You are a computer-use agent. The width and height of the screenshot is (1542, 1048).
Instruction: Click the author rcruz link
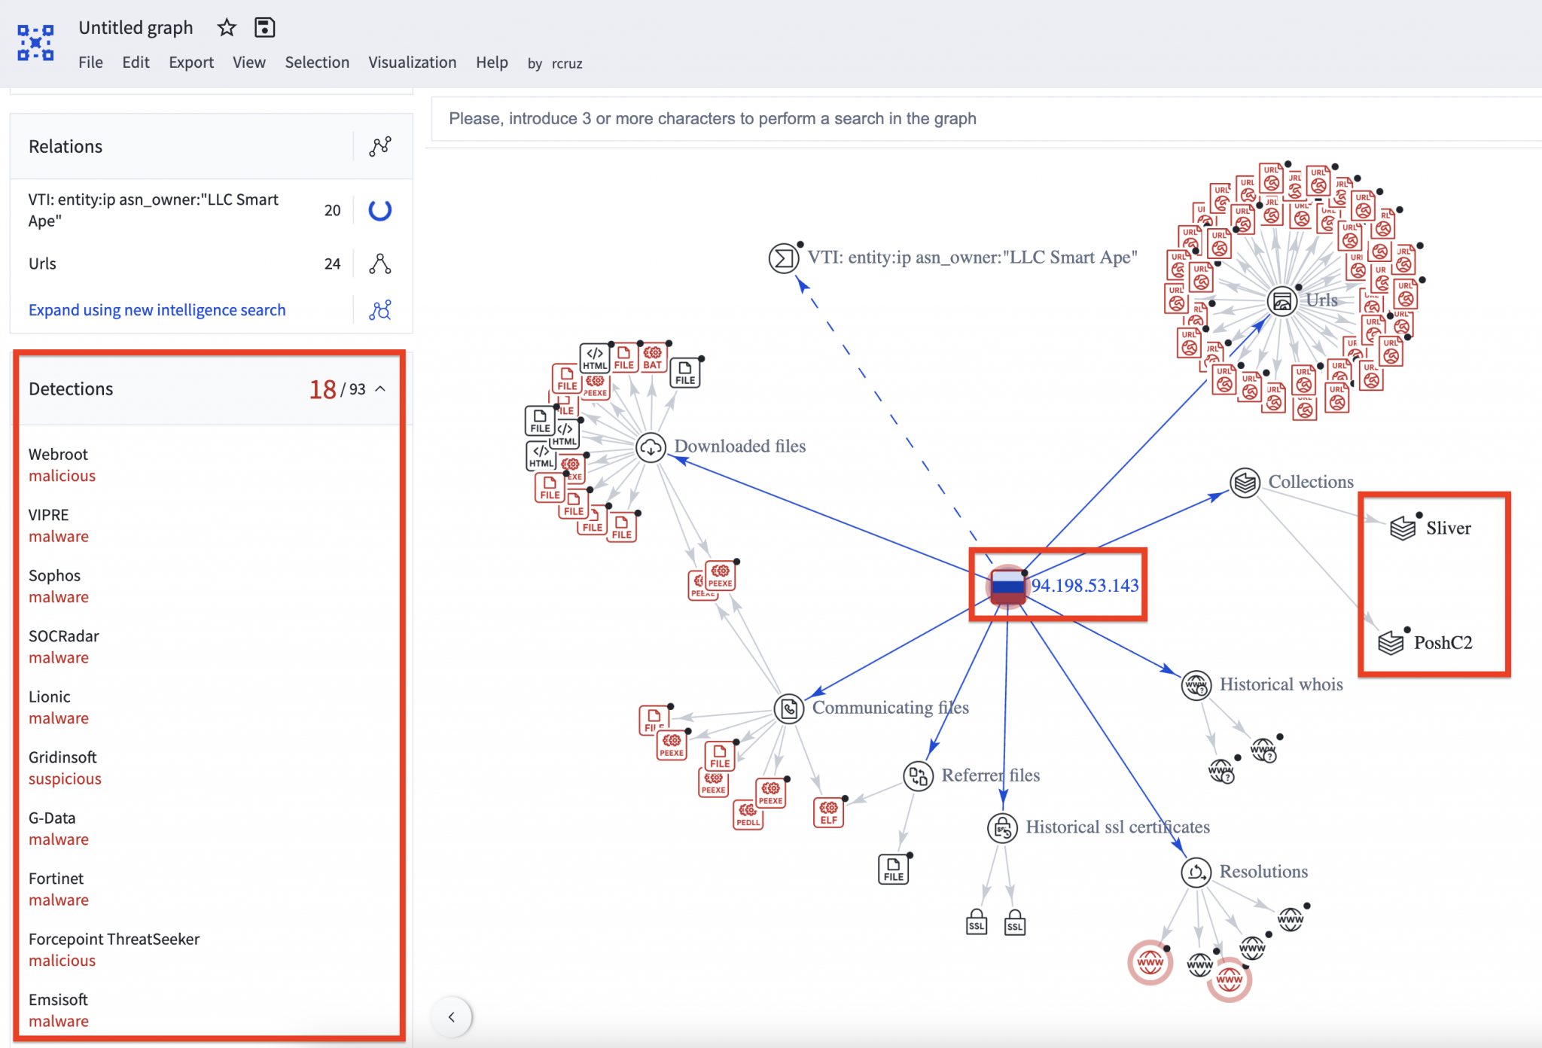pyautogui.click(x=566, y=63)
